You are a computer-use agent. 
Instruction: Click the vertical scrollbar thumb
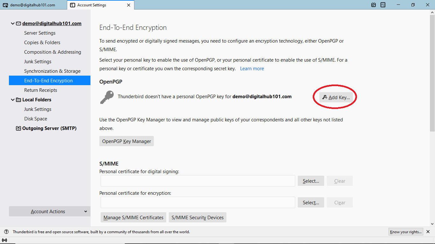point(432,73)
